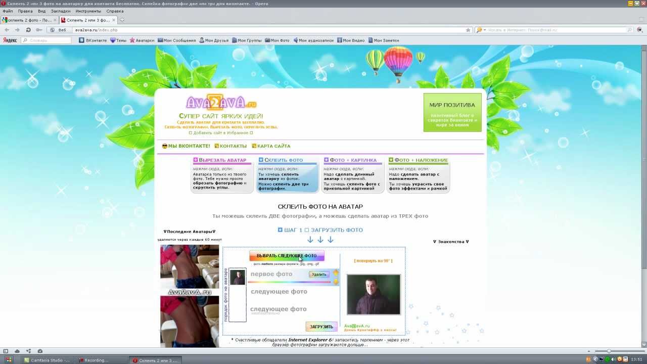
Task: Open the Файл menu
Action: pos(8,11)
